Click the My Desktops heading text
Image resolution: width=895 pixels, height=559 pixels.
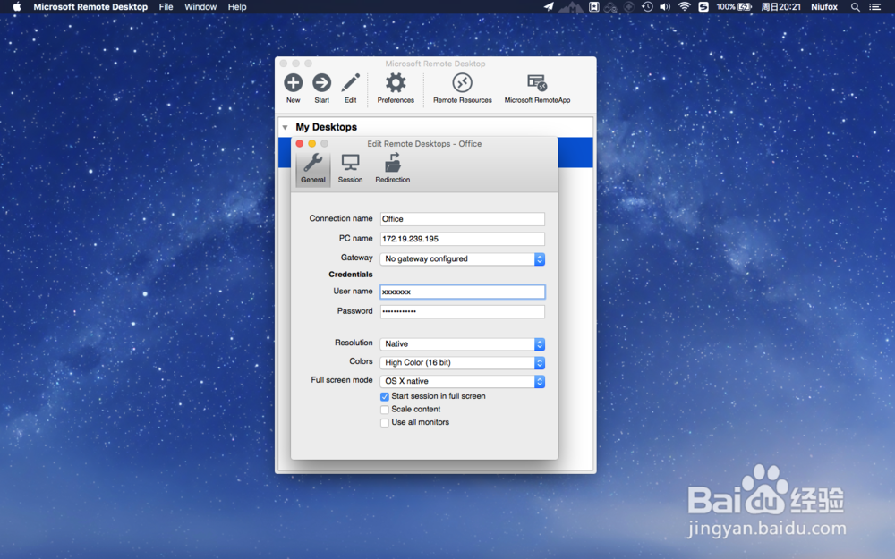click(326, 127)
